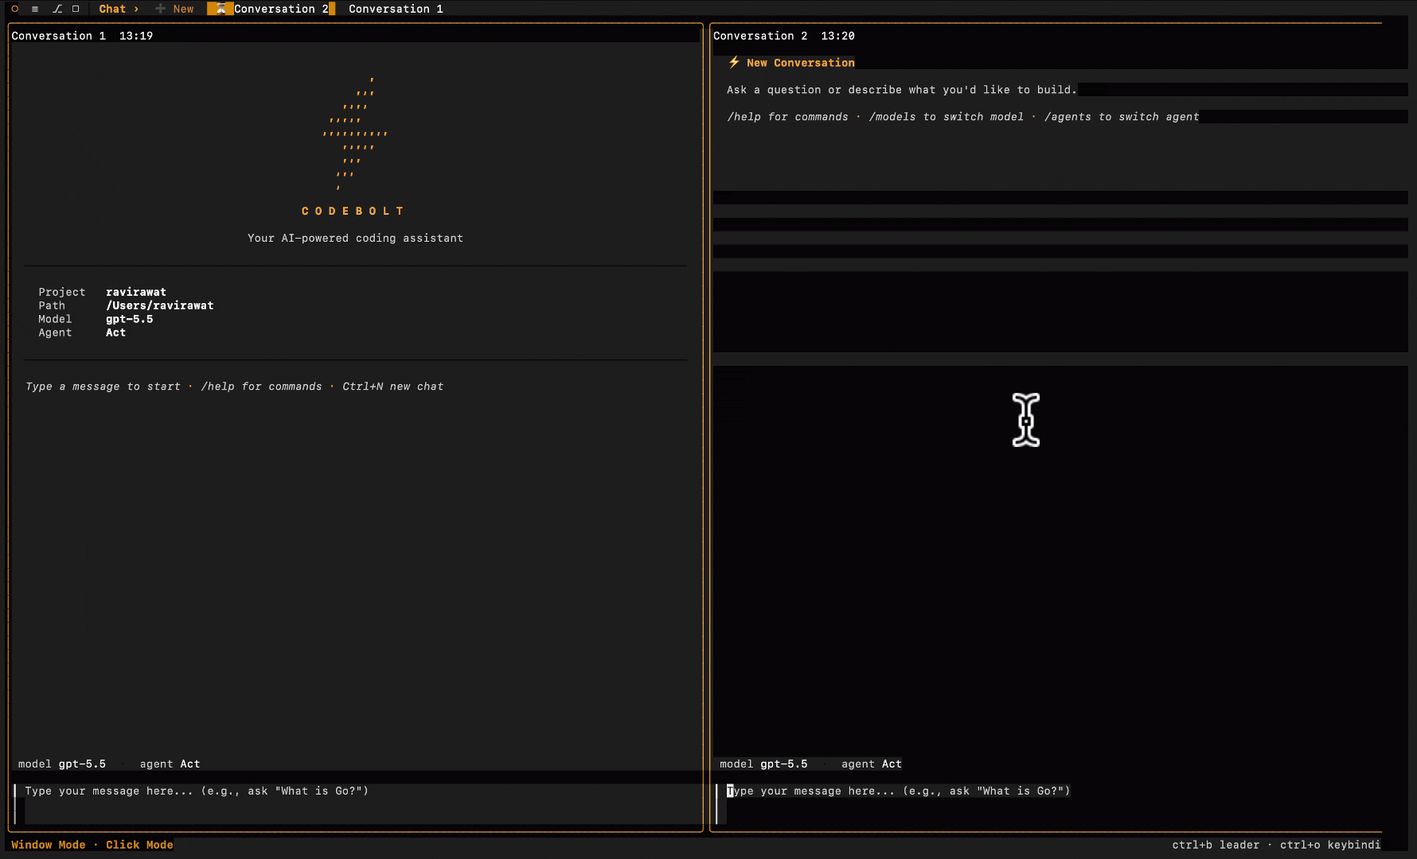Click the slanted line icon in top bar

tap(57, 9)
